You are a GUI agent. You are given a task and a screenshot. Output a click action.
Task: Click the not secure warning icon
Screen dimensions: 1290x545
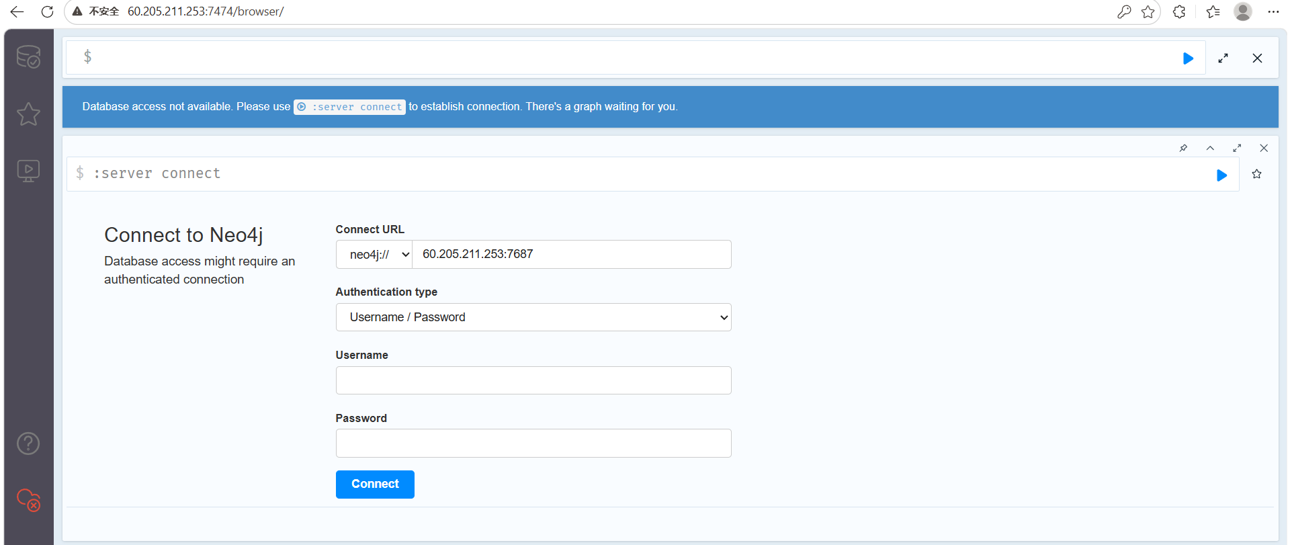[x=78, y=11]
